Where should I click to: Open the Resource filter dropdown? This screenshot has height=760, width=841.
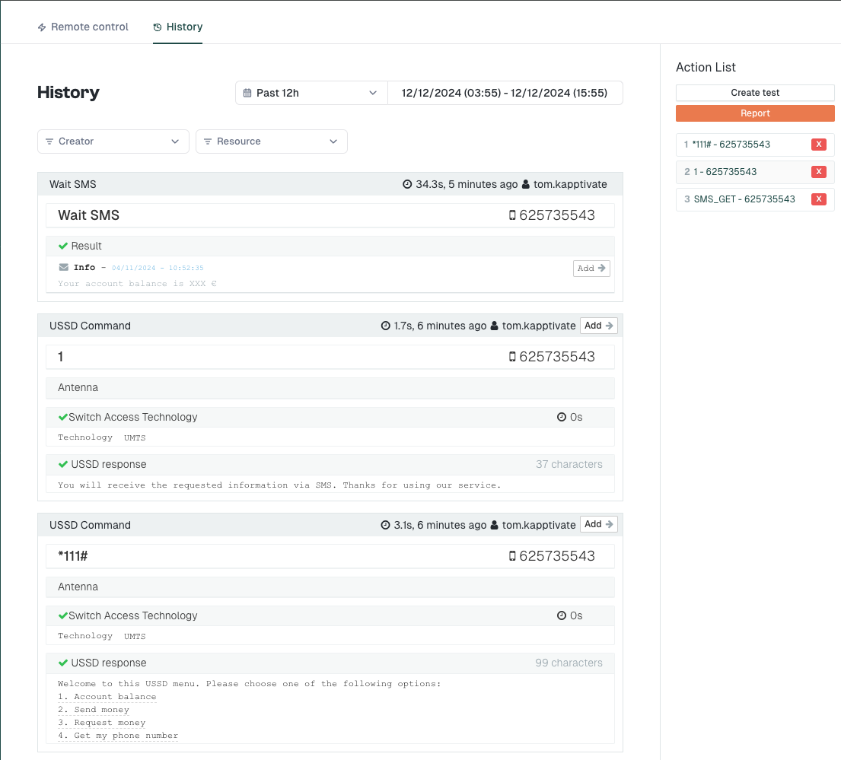click(x=271, y=142)
